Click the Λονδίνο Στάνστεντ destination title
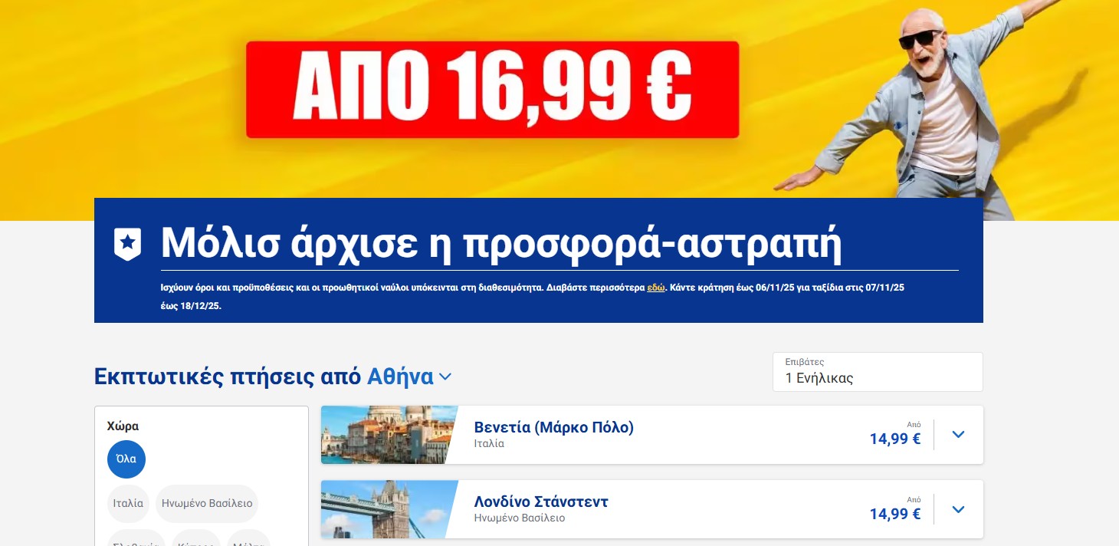 (541, 502)
